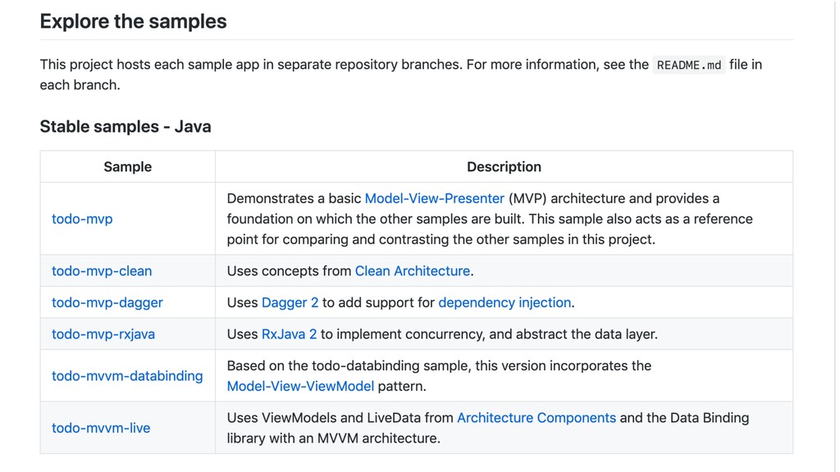
Task: Follow the dependency injection link
Action: click(x=504, y=302)
